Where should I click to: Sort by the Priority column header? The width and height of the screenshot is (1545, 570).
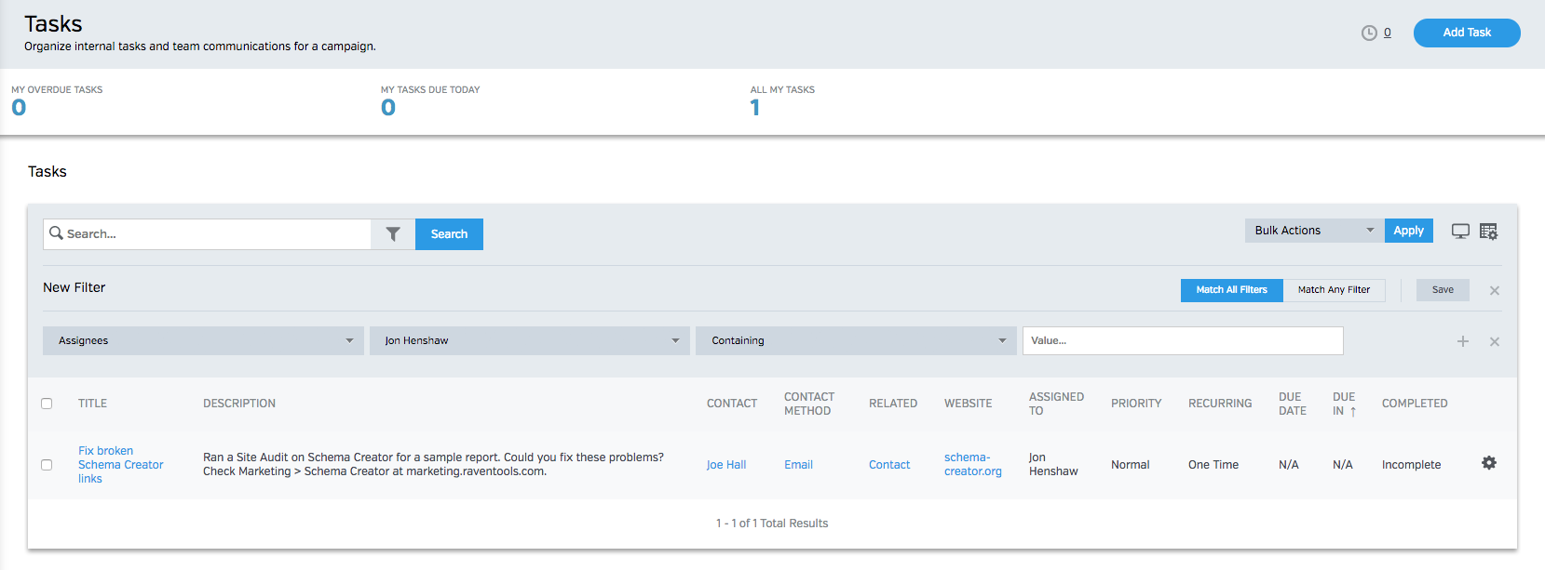coord(1135,404)
